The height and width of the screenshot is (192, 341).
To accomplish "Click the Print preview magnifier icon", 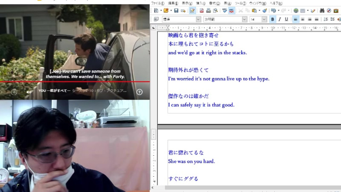I will 215,10.
